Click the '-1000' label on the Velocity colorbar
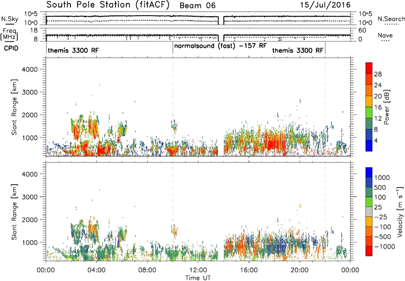The image size is (405, 281). [x=385, y=247]
